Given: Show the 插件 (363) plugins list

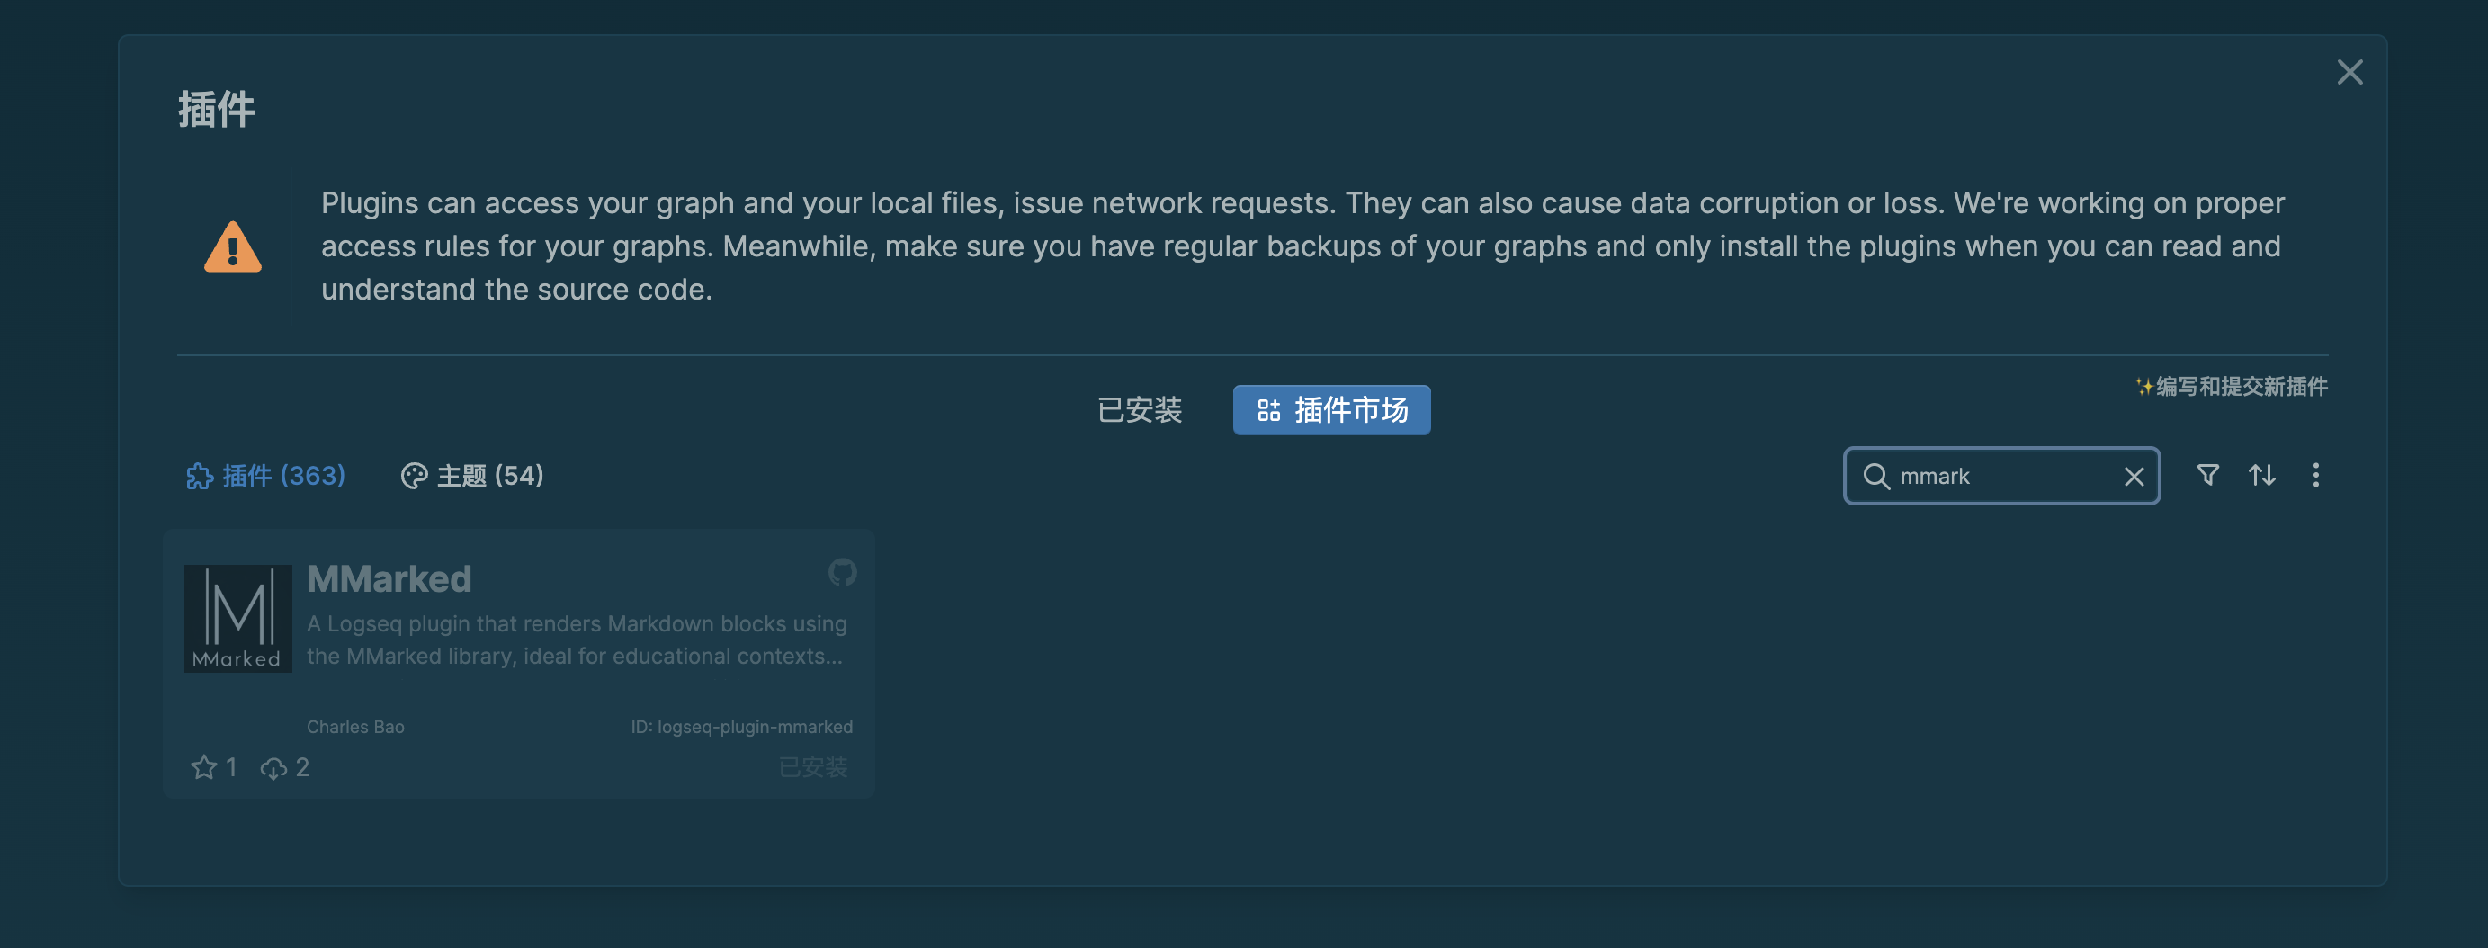Looking at the screenshot, I should 265,476.
